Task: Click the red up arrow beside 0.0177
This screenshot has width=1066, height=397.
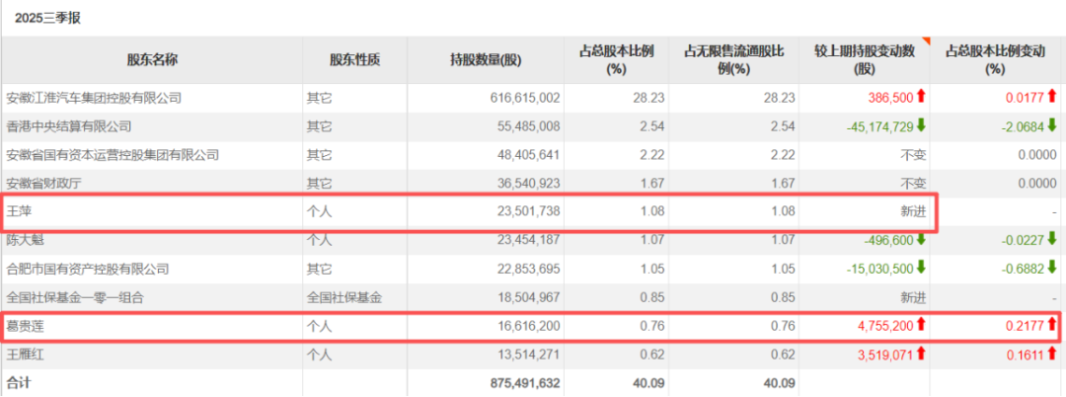Action: (x=1052, y=97)
